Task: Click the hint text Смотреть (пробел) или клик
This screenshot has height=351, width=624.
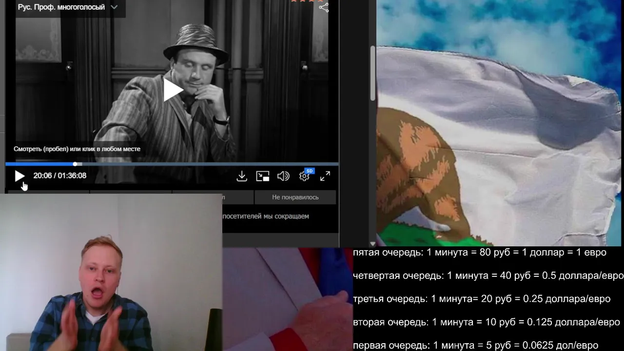Action: pyautogui.click(x=77, y=149)
